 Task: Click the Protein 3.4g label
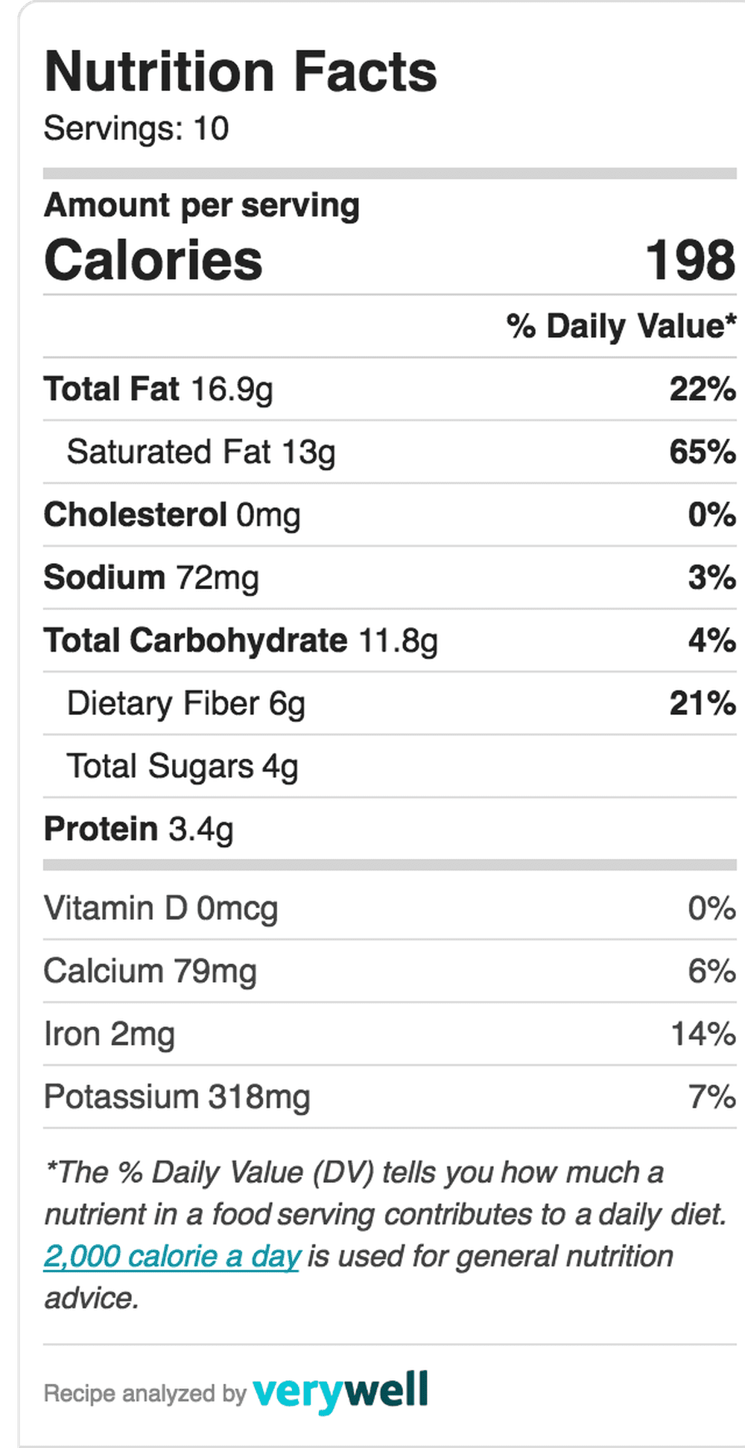pyautogui.click(x=139, y=830)
